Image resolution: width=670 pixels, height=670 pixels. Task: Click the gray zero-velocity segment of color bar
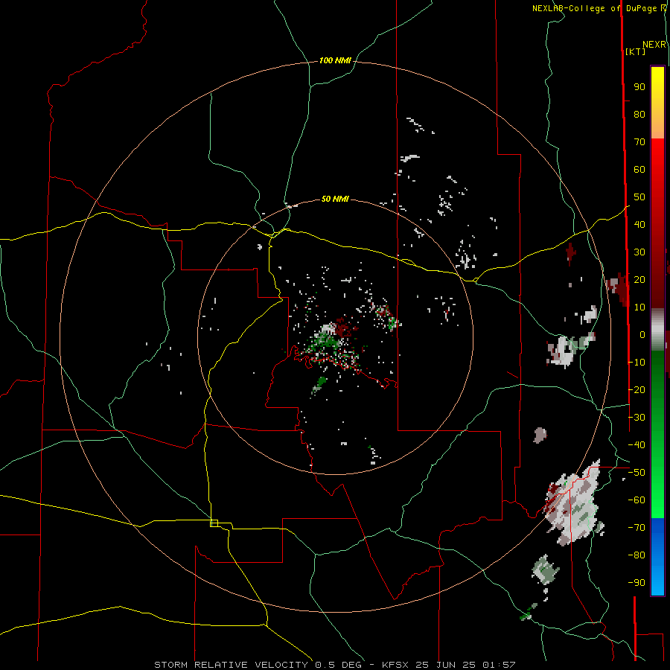657,330
